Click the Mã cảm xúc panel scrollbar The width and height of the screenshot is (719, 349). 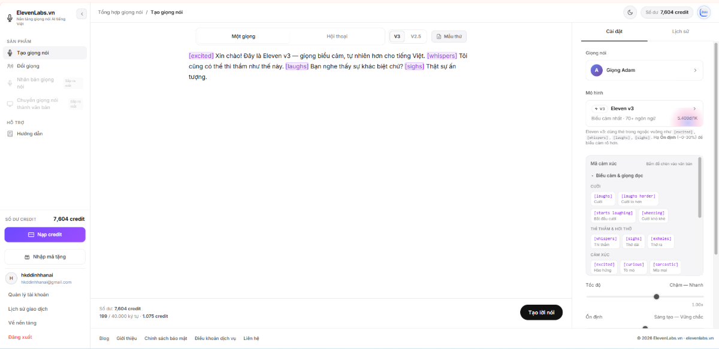tap(699, 188)
